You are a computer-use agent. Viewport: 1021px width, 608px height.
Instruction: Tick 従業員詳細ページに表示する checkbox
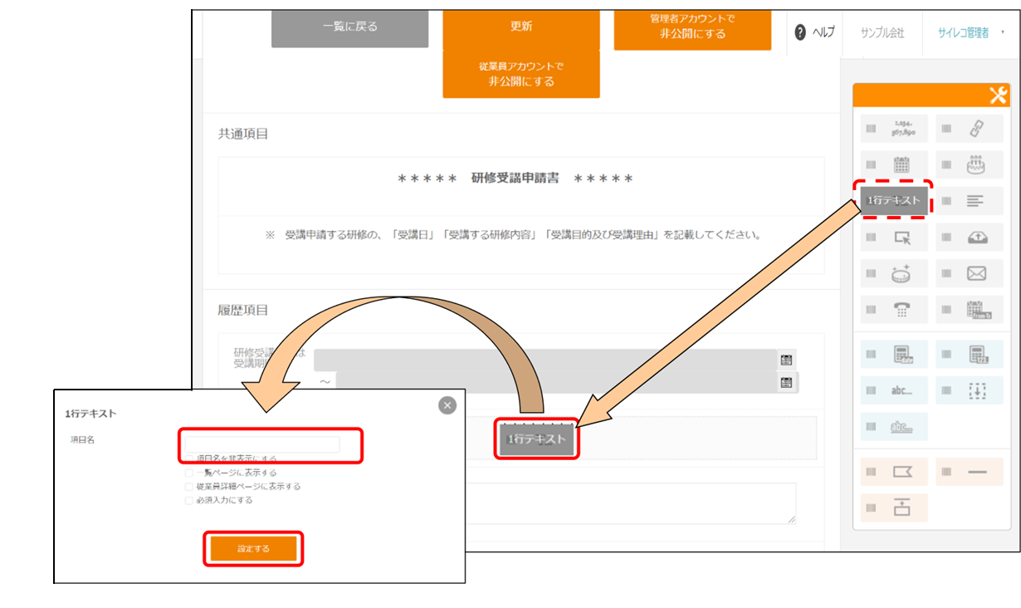[189, 486]
